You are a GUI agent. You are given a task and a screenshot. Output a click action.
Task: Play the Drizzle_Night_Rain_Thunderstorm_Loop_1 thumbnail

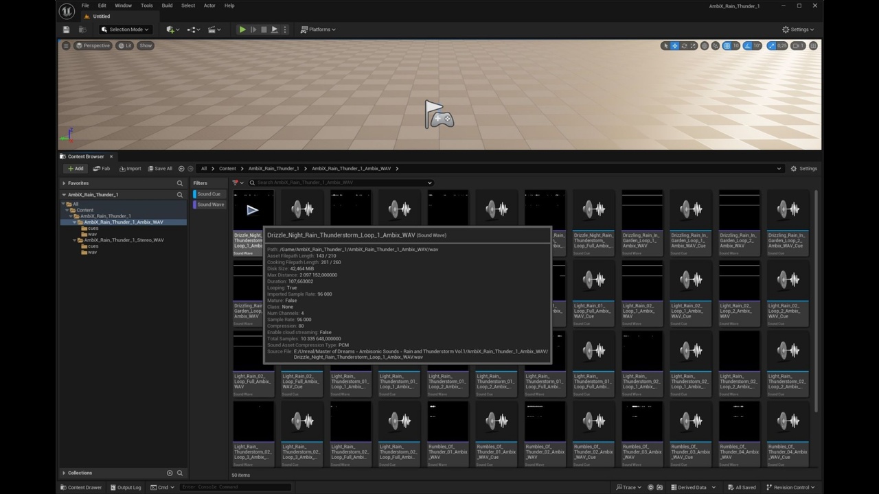(253, 210)
